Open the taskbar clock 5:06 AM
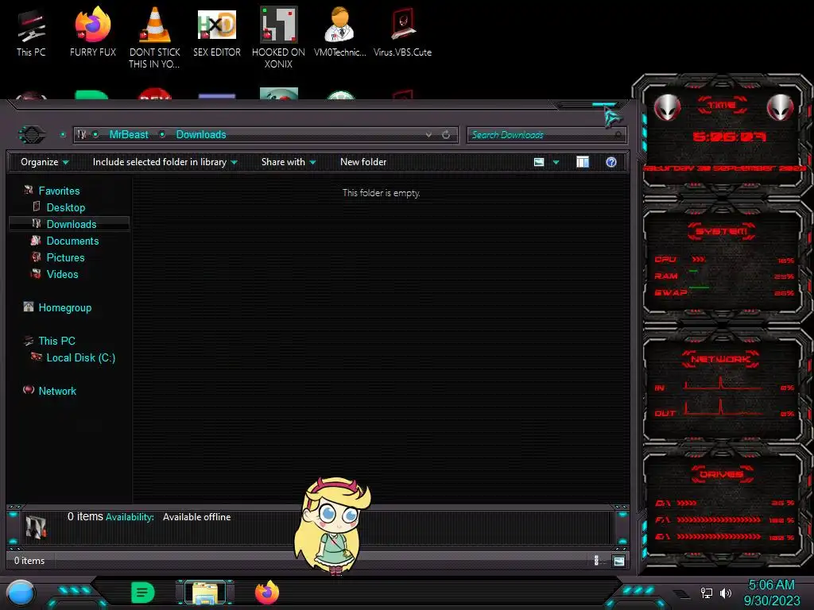The width and height of the screenshot is (814, 610). pyautogui.click(x=771, y=593)
